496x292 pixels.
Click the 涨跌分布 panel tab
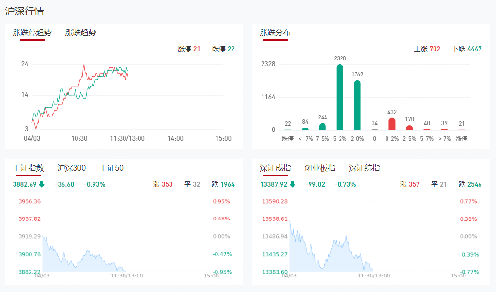tap(275, 33)
